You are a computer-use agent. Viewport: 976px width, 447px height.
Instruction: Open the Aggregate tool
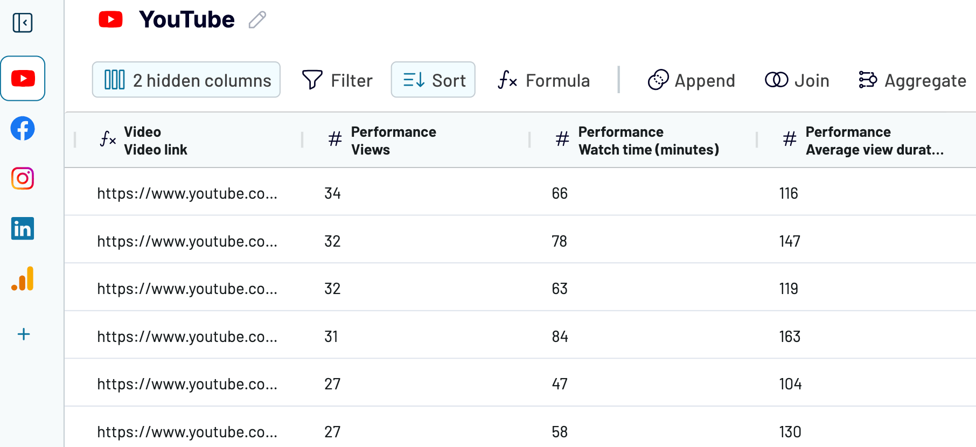coord(912,80)
